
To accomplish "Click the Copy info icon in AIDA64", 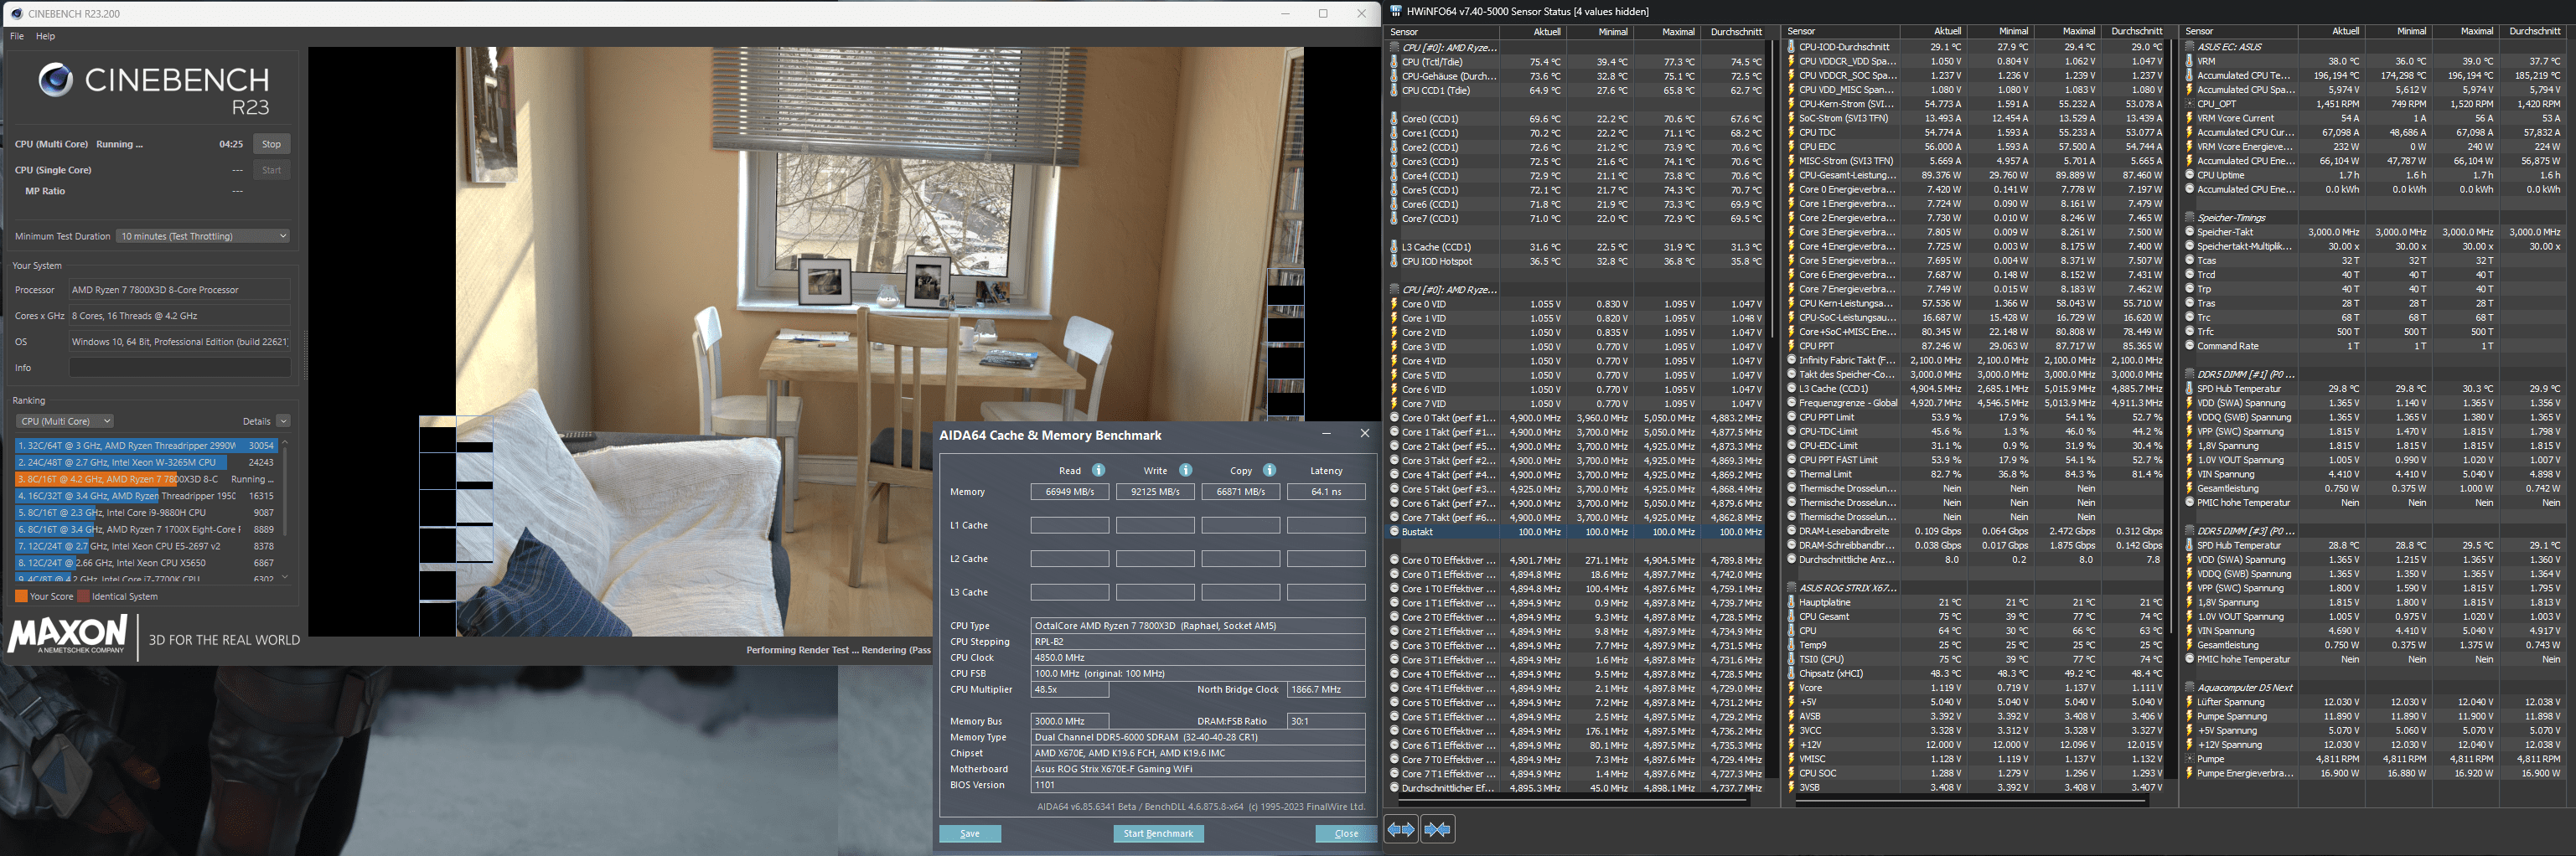I will point(1269,470).
